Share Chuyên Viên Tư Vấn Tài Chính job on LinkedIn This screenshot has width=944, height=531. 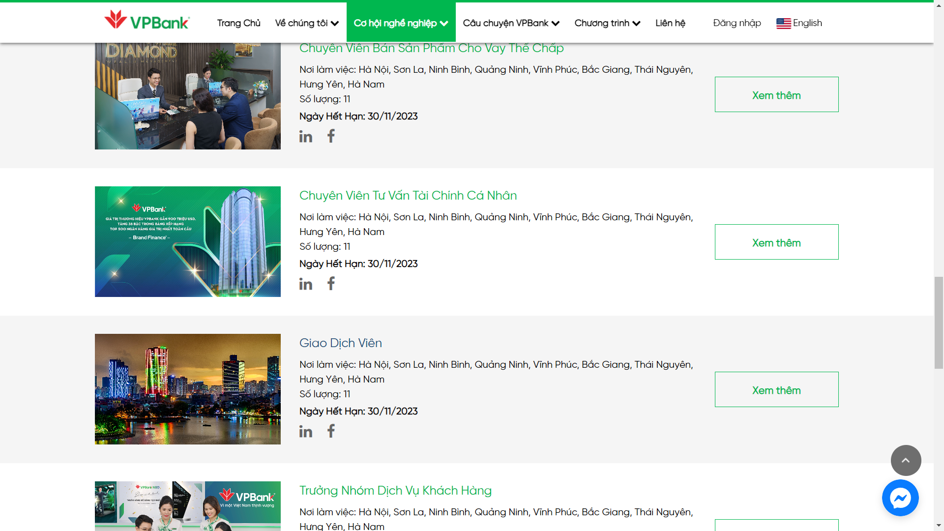306,284
